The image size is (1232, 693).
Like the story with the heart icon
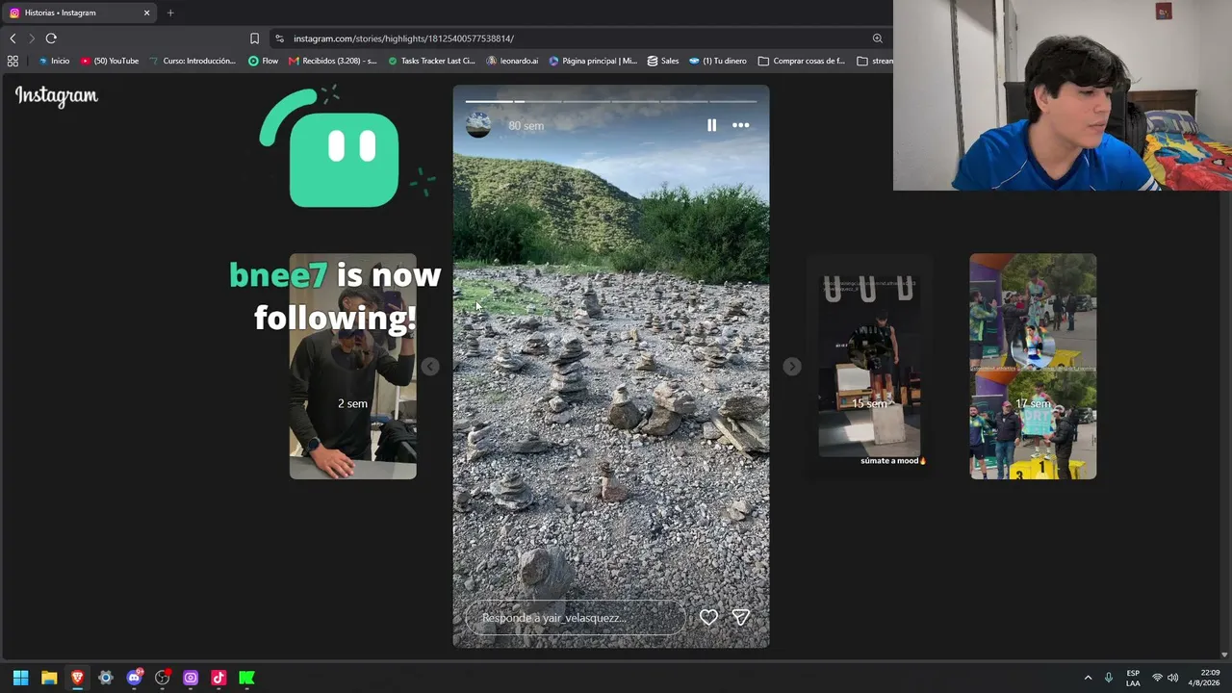708,618
